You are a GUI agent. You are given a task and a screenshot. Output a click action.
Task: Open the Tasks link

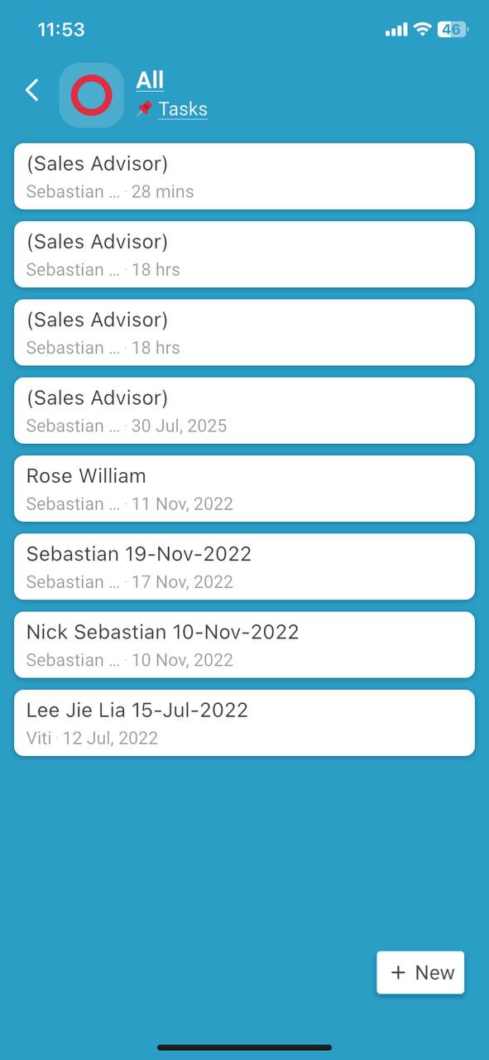183,108
